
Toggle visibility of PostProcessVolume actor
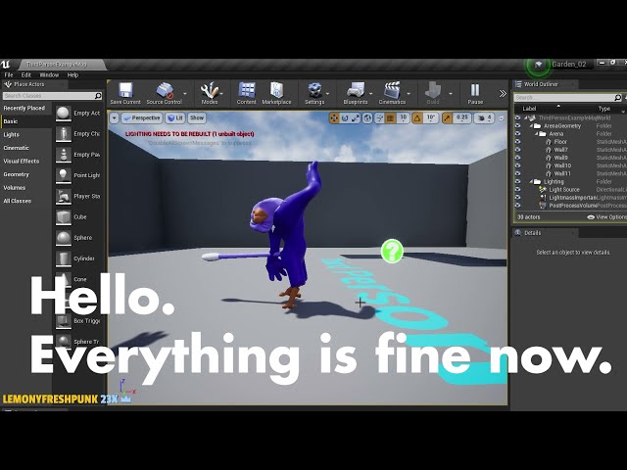(x=518, y=206)
